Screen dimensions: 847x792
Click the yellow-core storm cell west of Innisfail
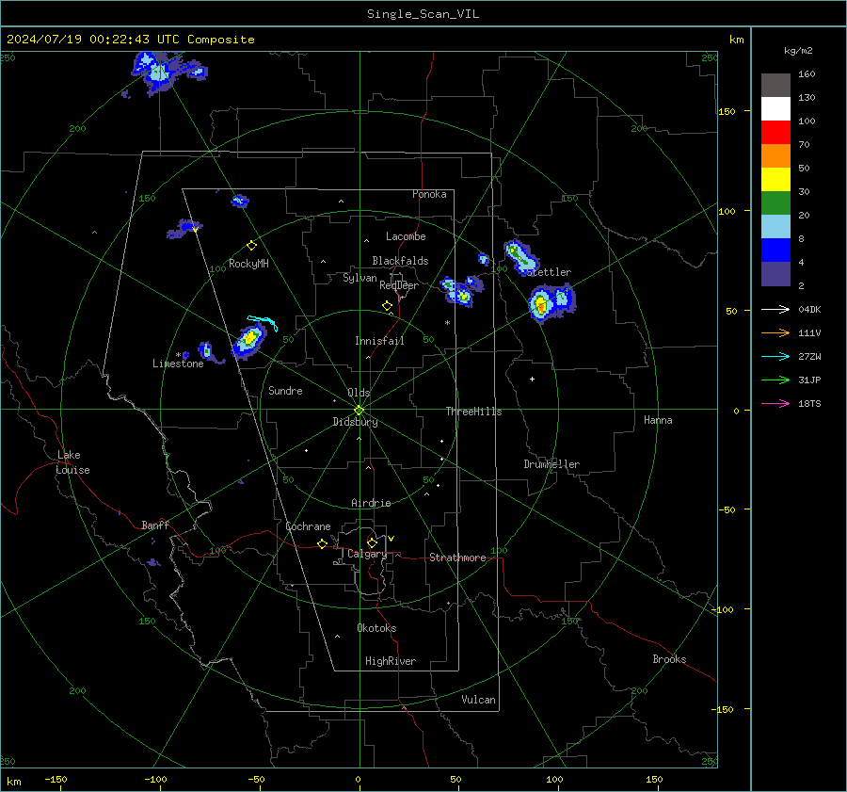tap(249, 341)
